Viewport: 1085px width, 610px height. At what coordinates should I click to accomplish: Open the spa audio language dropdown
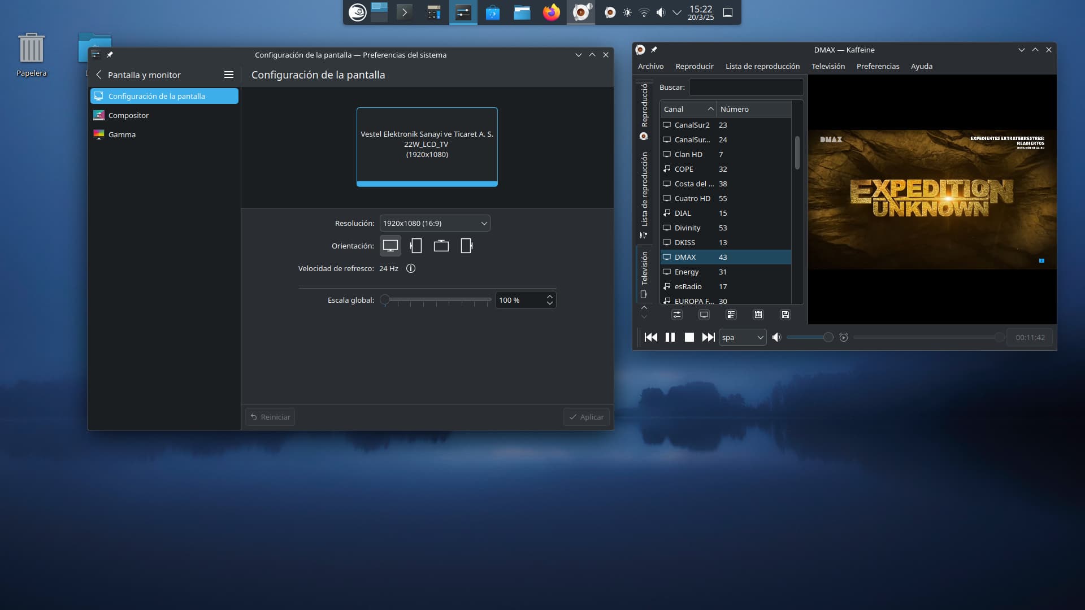coord(742,337)
